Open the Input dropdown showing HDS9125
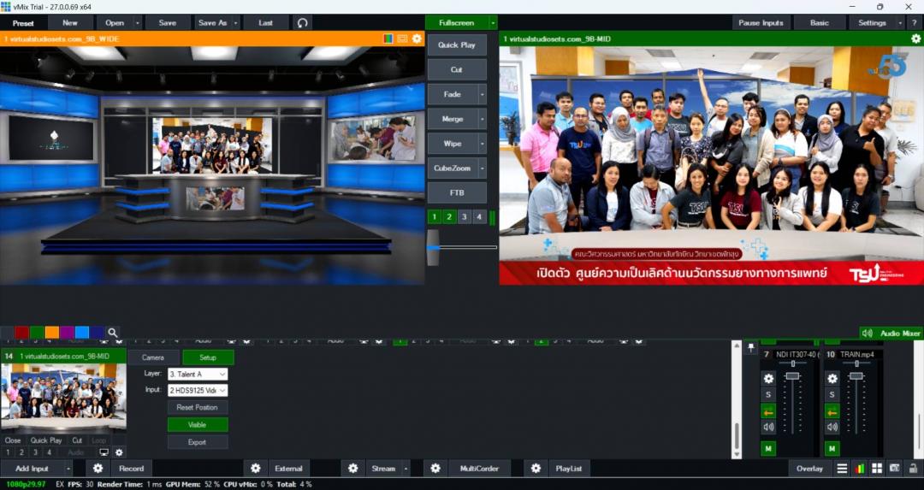 [197, 391]
